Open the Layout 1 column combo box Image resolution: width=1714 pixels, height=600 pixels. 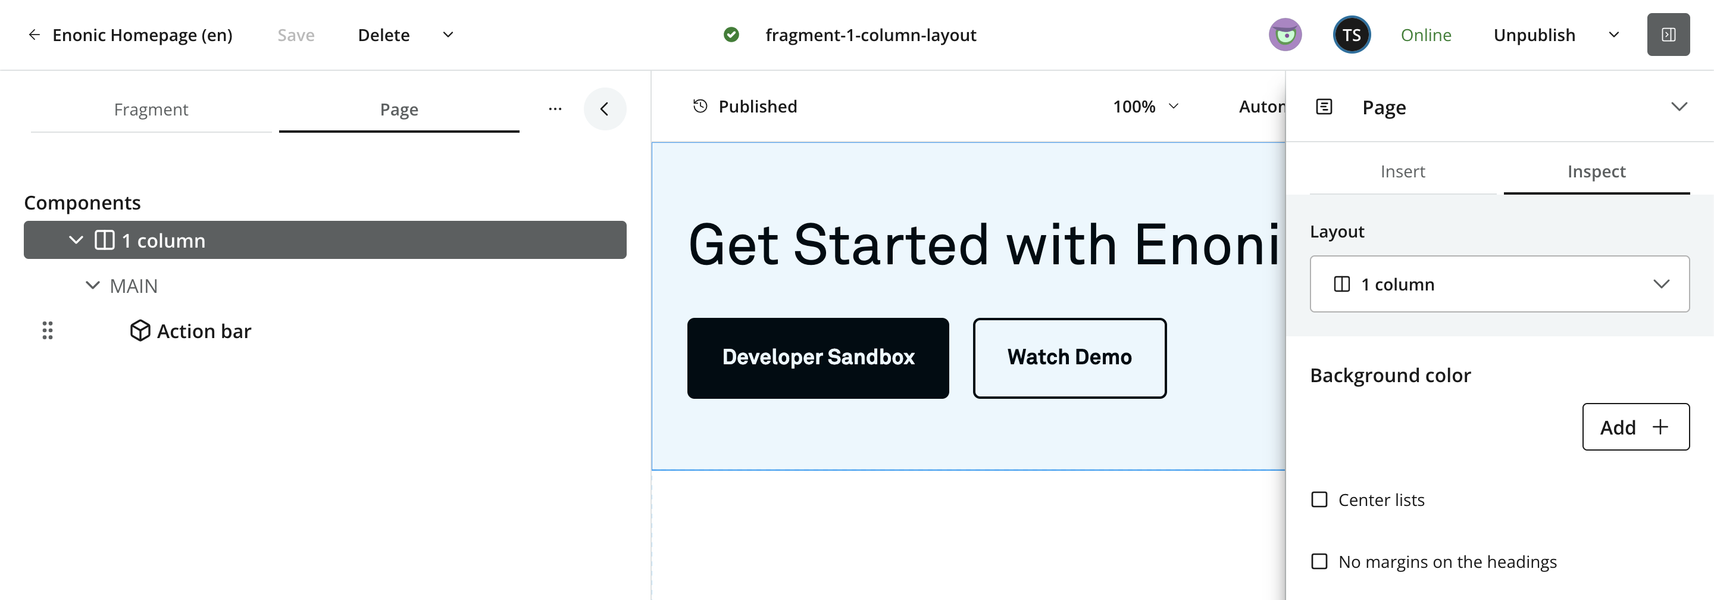(1499, 285)
